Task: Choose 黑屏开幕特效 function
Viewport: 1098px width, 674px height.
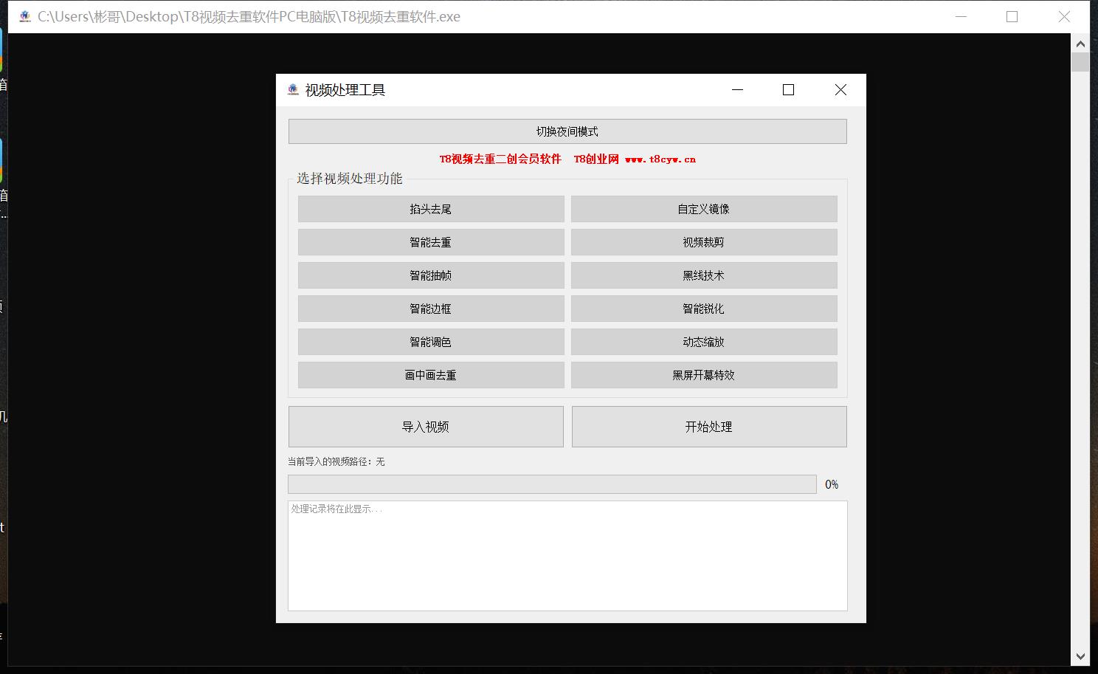Action: (x=704, y=375)
